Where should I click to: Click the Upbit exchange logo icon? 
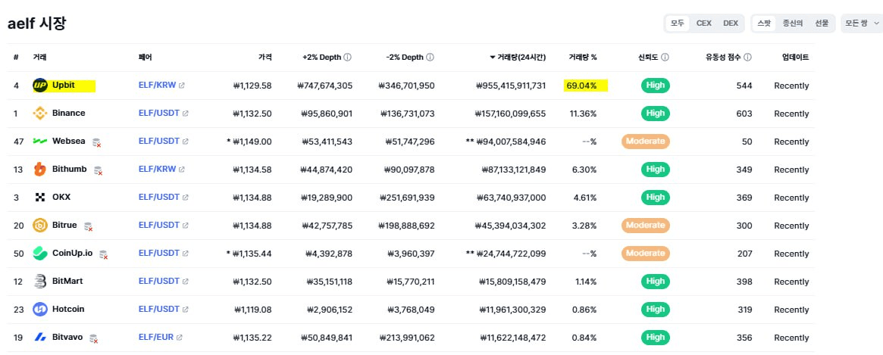click(x=40, y=86)
